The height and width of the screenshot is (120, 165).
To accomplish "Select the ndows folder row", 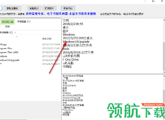I will (4, 56).
